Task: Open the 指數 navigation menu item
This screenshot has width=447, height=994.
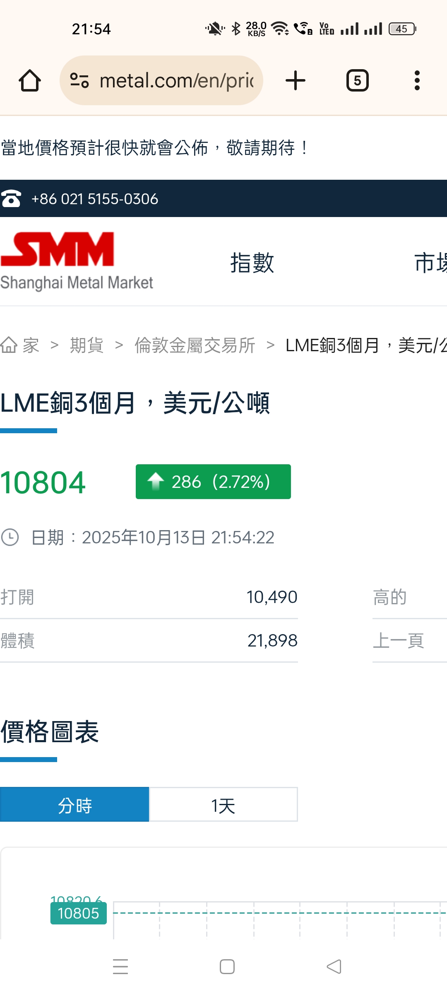Action: coord(252,263)
